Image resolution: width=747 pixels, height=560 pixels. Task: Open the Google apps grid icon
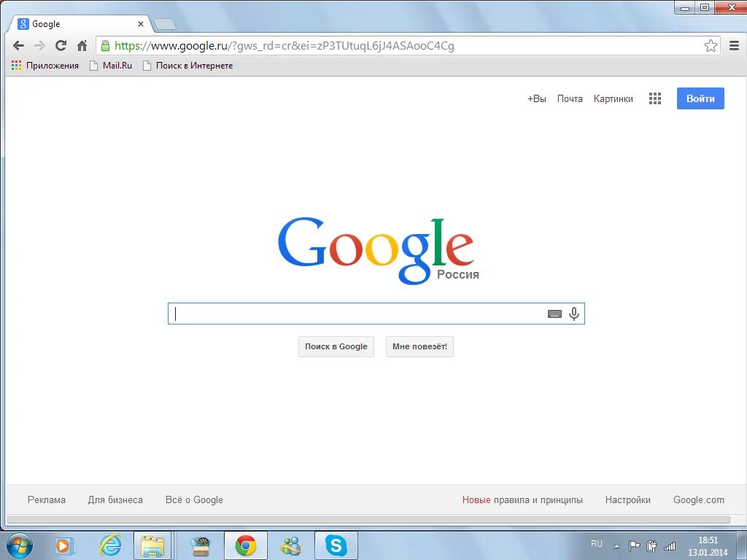click(654, 98)
